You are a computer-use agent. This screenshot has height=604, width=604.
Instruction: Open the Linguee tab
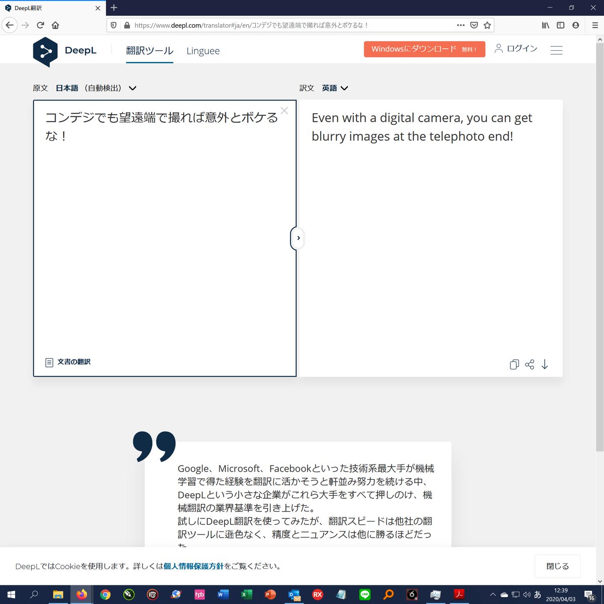point(203,51)
